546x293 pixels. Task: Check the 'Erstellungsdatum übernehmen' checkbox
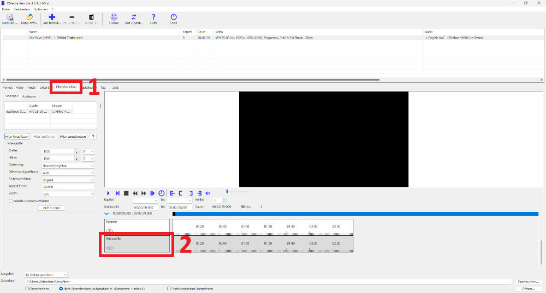coord(169,289)
